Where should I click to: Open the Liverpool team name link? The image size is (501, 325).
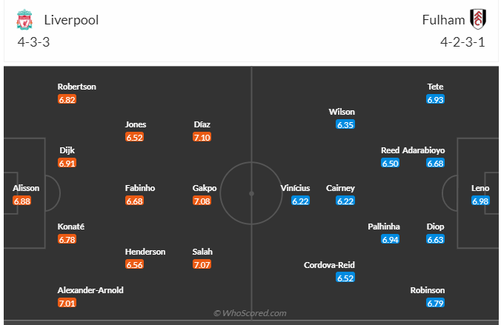click(x=71, y=20)
